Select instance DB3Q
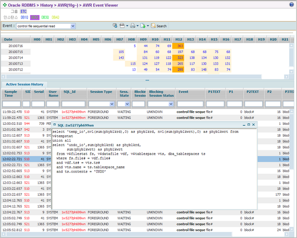This screenshot has height=238, width=297. [45, 17]
